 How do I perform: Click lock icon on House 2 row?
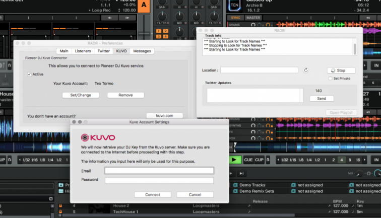coord(60,205)
